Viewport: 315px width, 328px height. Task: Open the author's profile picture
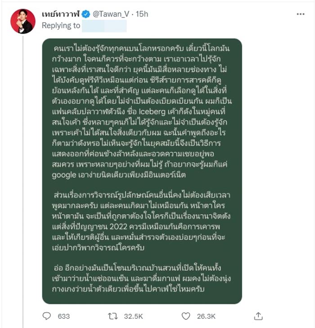coord(22,21)
